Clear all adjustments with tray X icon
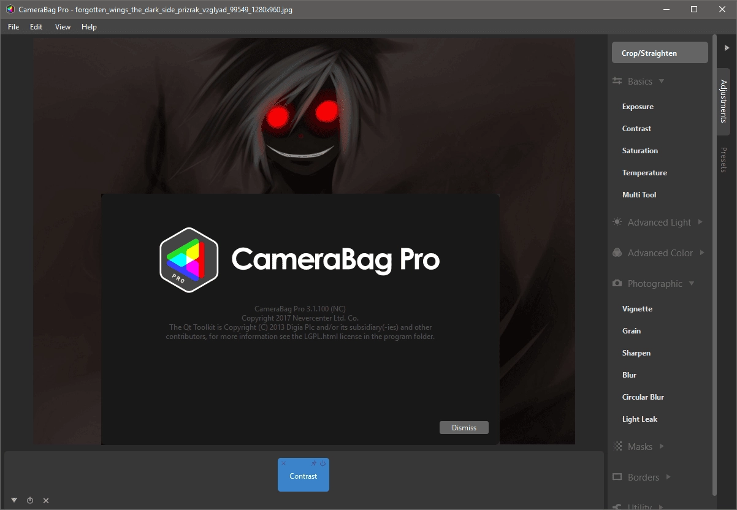The image size is (737, 510). coord(46,501)
